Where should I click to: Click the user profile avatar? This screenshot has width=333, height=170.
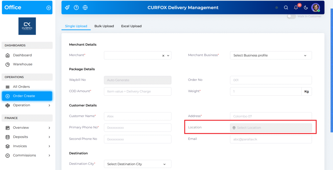click(x=315, y=7)
